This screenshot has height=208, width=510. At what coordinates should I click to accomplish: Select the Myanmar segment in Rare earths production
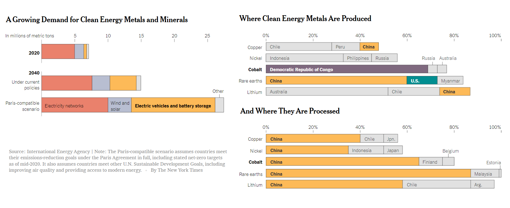[x=450, y=81]
